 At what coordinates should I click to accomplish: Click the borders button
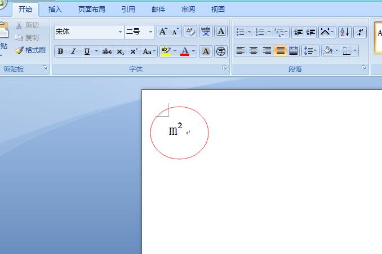(347, 51)
